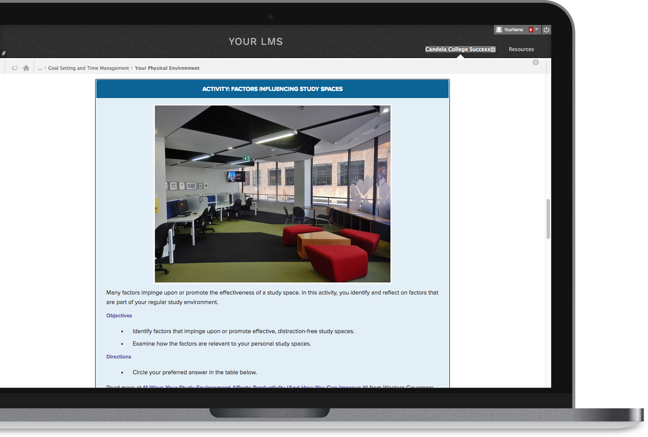
Task: Expand the YourName account dropdown arrow
Action: click(x=537, y=29)
